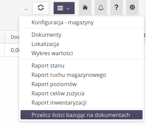Open settings gear icon
Image resolution: width=146 pixels, height=130 pixels.
point(132,8)
